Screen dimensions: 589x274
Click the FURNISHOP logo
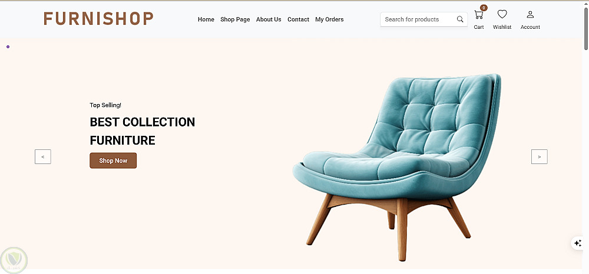(x=98, y=18)
